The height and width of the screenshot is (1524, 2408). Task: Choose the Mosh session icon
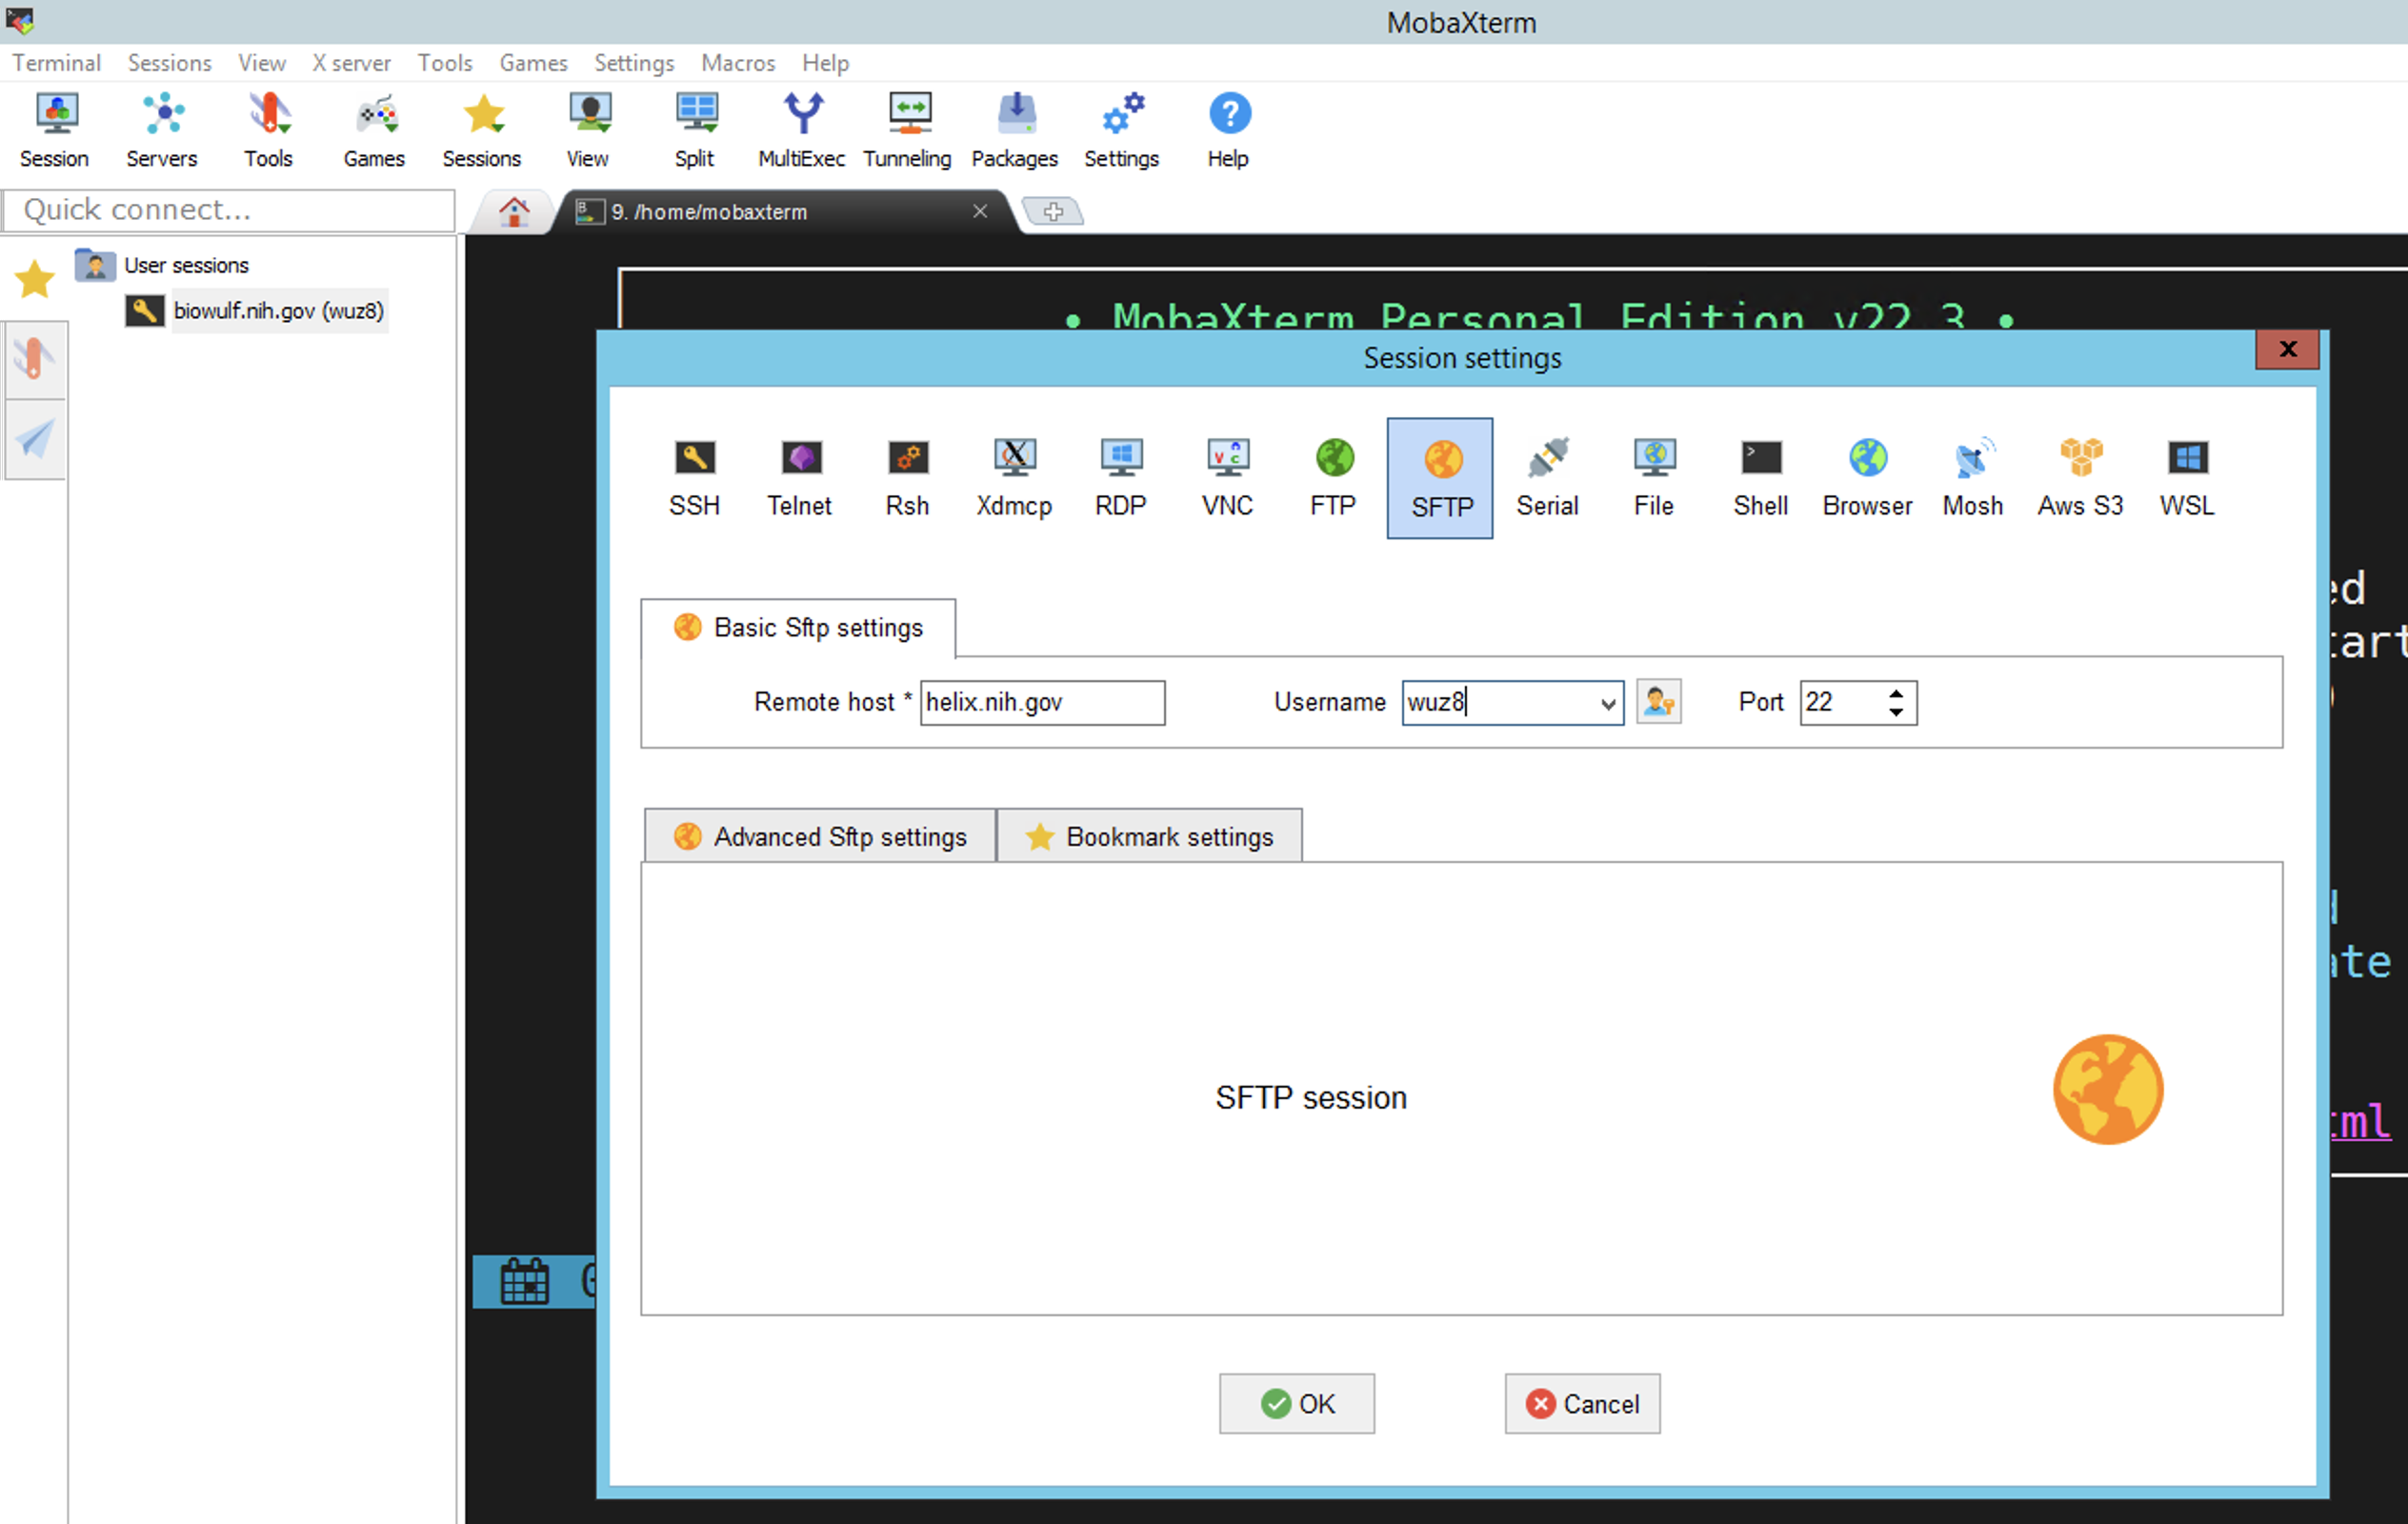click(1972, 477)
